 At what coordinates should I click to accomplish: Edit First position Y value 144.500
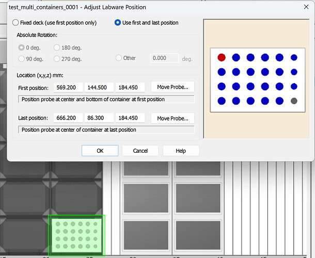pos(99,88)
